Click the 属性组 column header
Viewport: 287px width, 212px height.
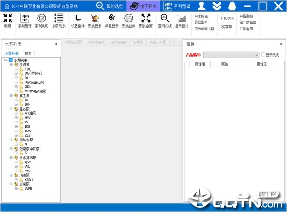[x=200, y=64]
